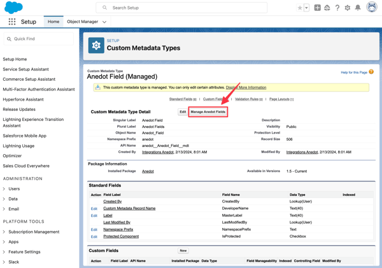Image resolution: width=382 pixels, height=268 pixels.
Task: Click Manage Anedot Fields button
Action: [x=208, y=112]
